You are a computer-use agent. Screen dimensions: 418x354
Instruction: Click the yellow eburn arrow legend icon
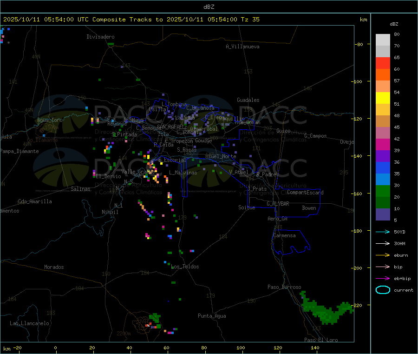383,255
